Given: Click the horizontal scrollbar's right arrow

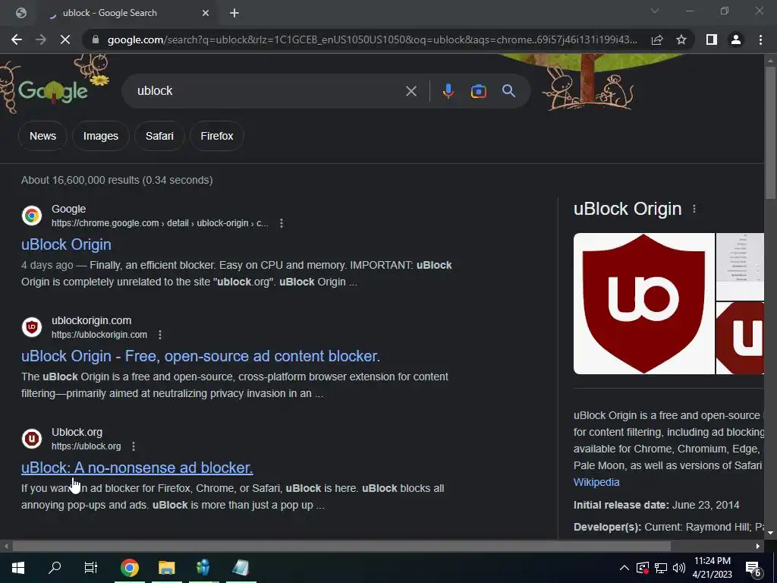Looking at the screenshot, I should (758, 546).
